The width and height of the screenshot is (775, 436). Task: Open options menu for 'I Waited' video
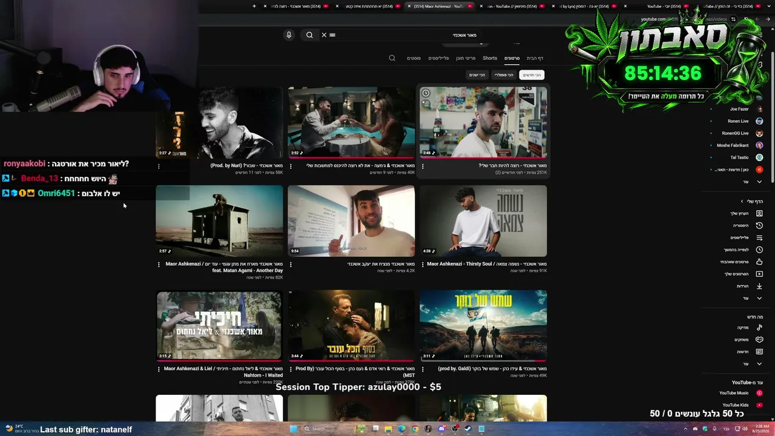tap(159, 369)
